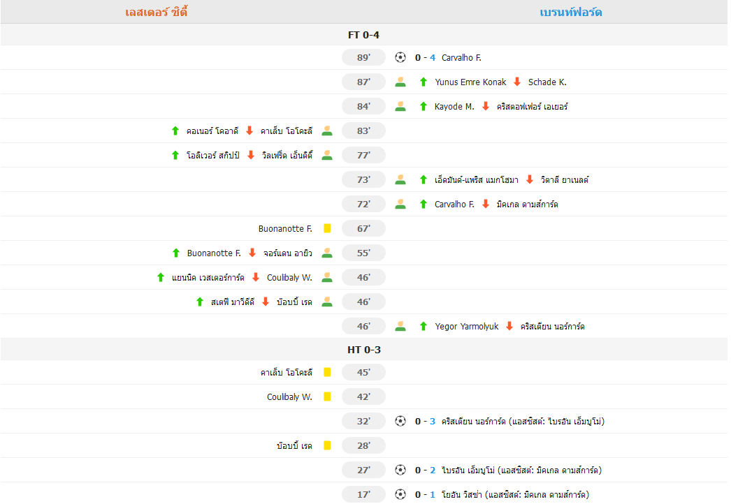Open the เลสเตอร์ ซิตี้ team link
The image size is (731, 504).
156,12
